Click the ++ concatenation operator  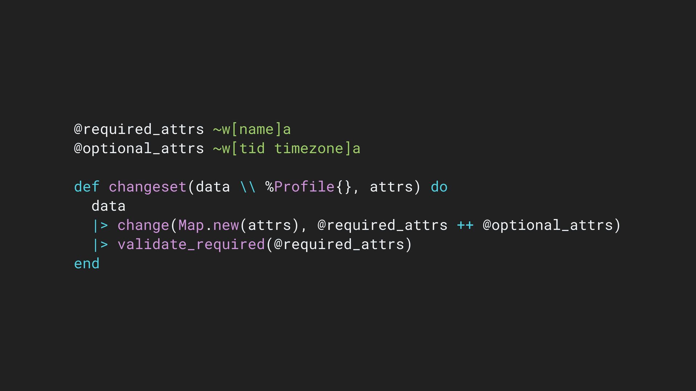click(x=465, y=225)
